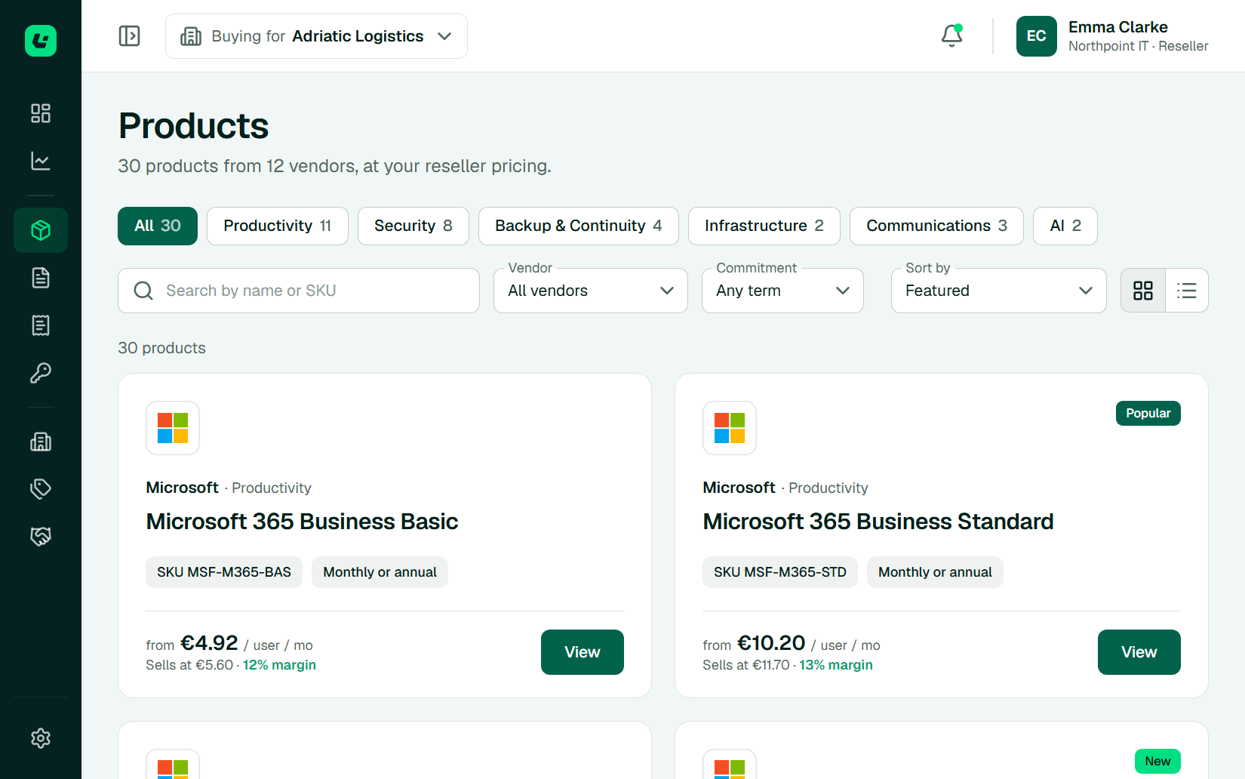
Task: Select the All 30 category tab
Action: [x=158, y=226]
